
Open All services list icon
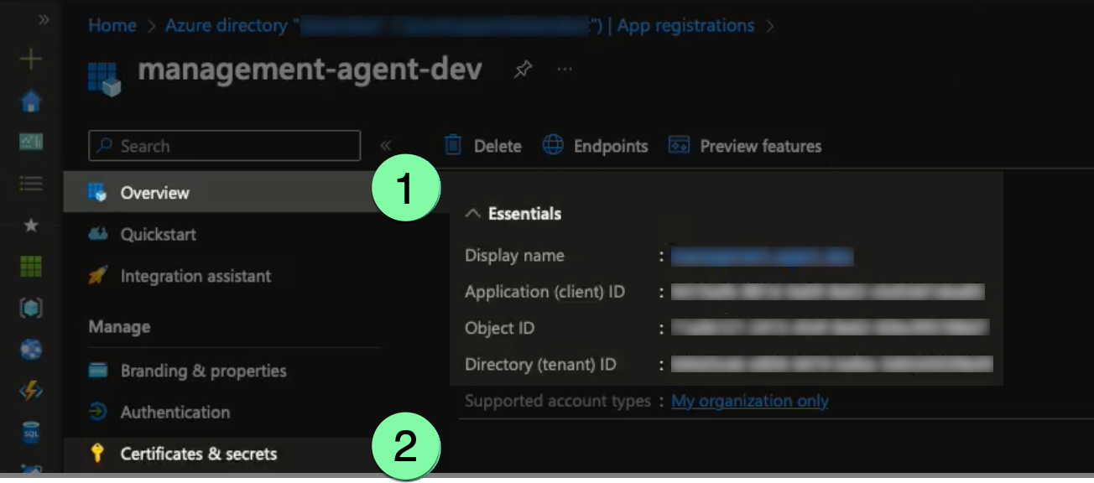click(x=30, y=184)
